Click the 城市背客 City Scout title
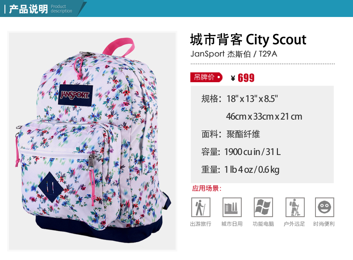The image size is (353, 260). coord(248,40)
